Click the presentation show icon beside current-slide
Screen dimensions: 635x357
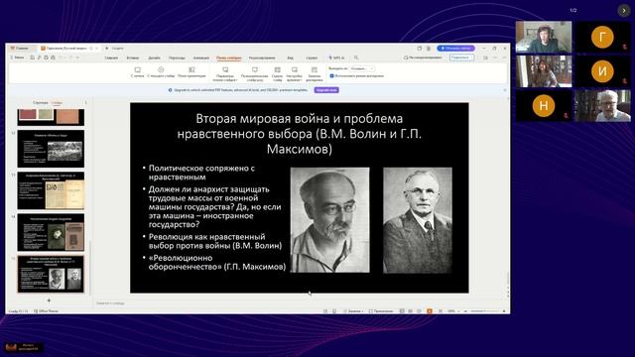point(191,70)
